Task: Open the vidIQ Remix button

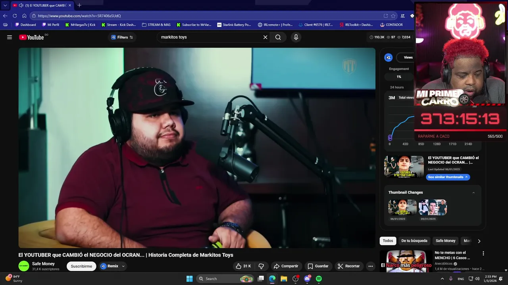Action: [x=110, y=266]
